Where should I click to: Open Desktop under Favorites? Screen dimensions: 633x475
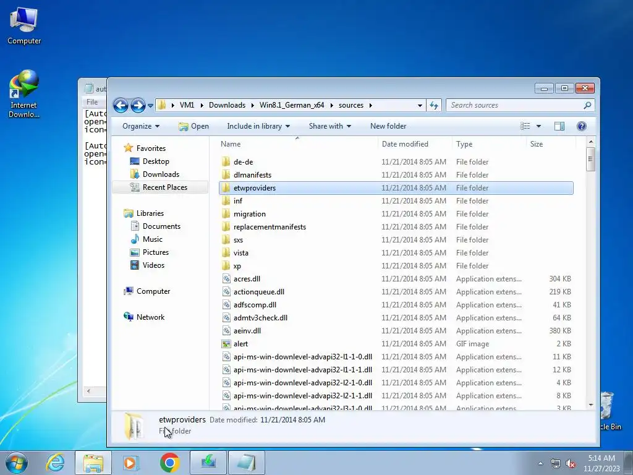(x=156, y=161)
